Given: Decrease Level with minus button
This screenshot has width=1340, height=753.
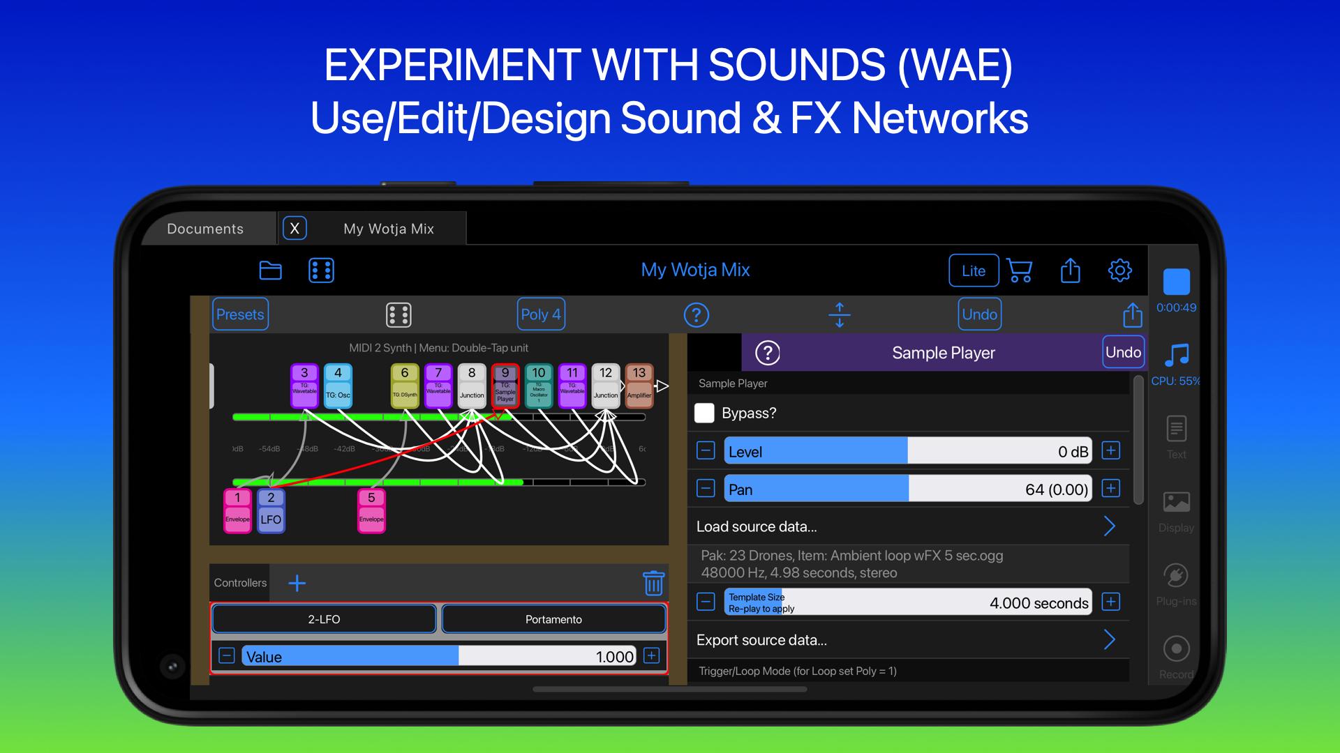Looking at the screenshot, I should (706, 450).
